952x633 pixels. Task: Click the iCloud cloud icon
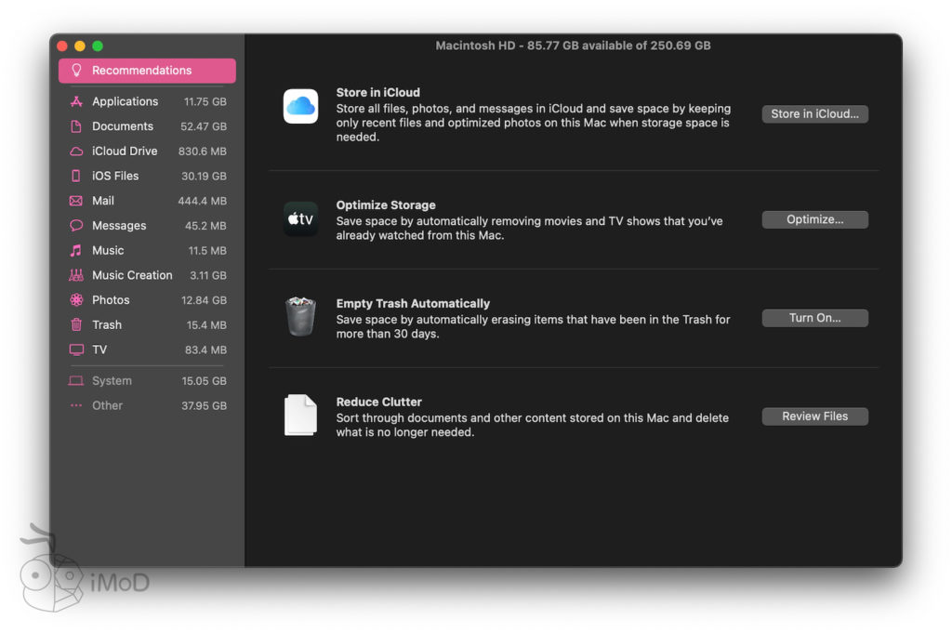pos(300,107)
